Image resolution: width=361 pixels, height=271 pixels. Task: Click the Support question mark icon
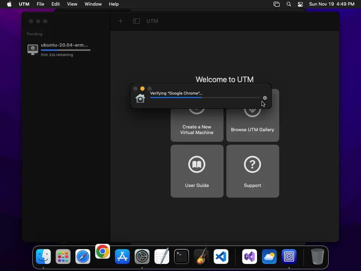click(252, 164)
